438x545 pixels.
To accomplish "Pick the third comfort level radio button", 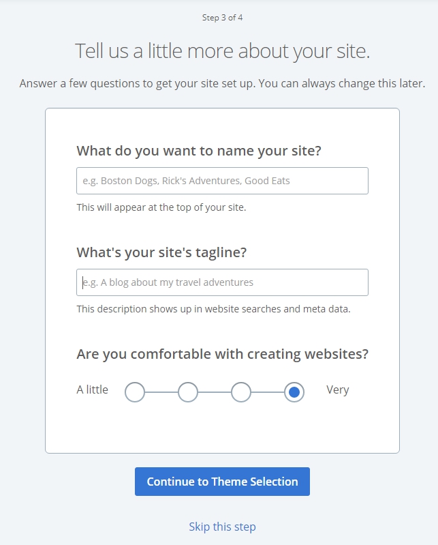I will click(241, 392).
